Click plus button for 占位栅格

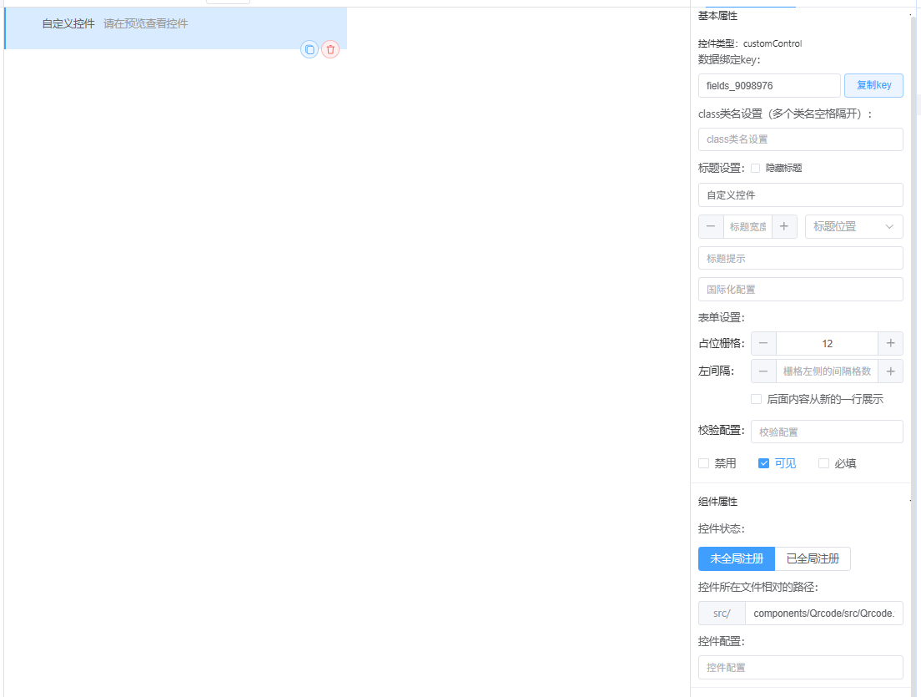coord(890,344)
